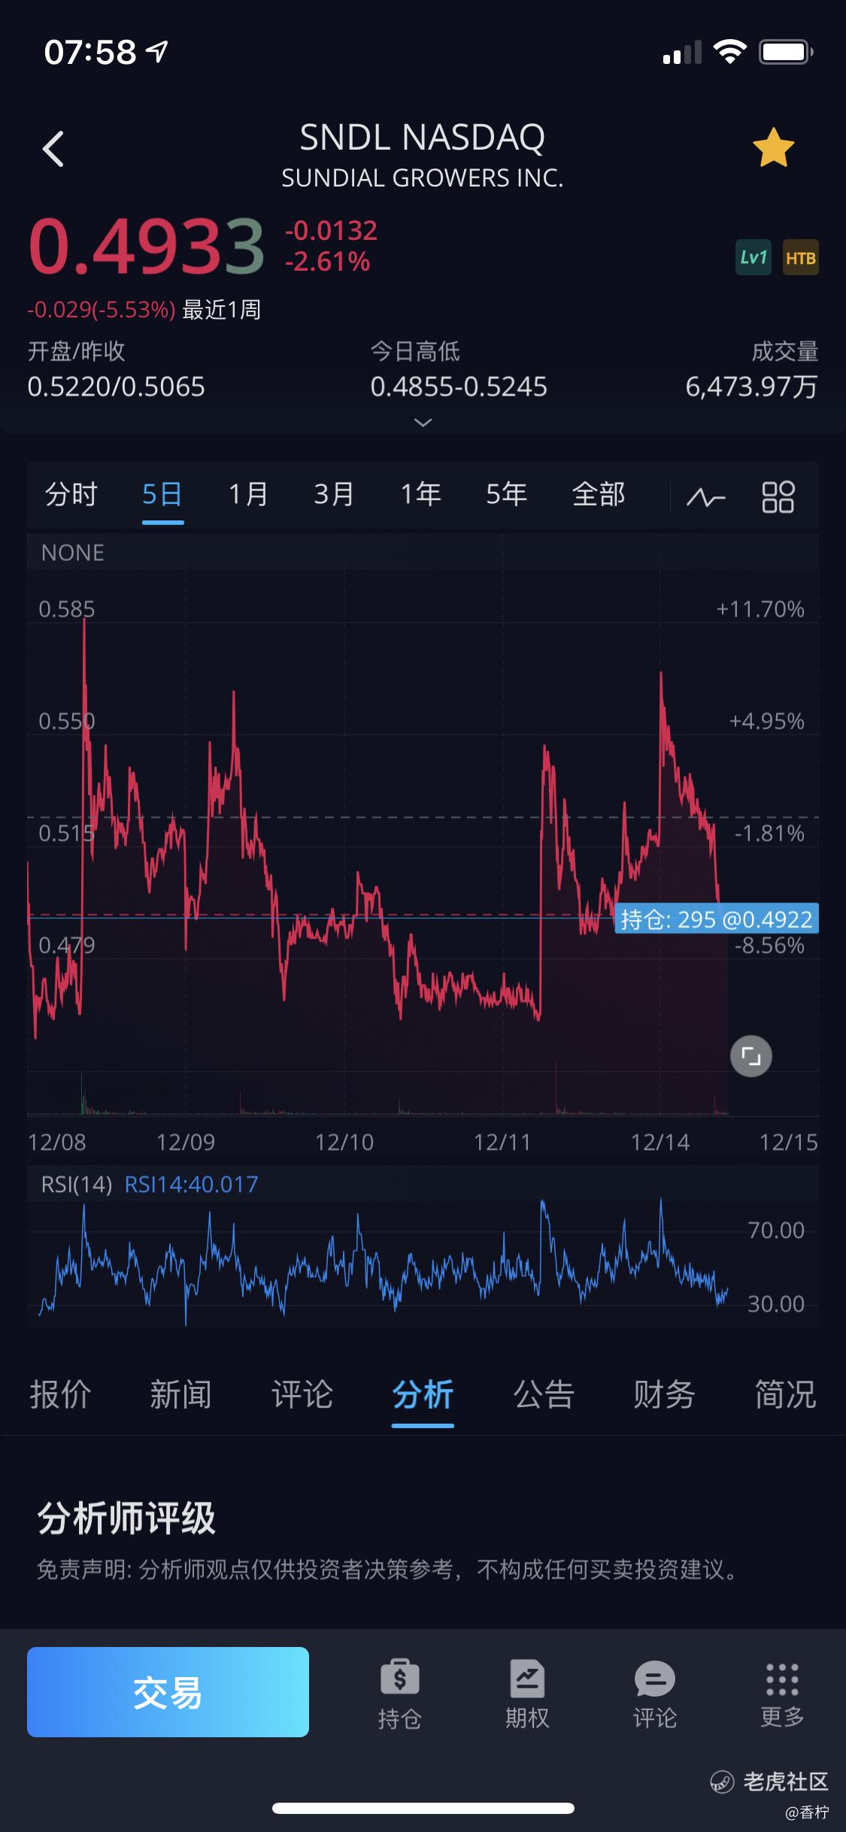Screen dimensions: 846x1832
Task: Tap the blue 交易 trade button
Action: [168, 1691]
